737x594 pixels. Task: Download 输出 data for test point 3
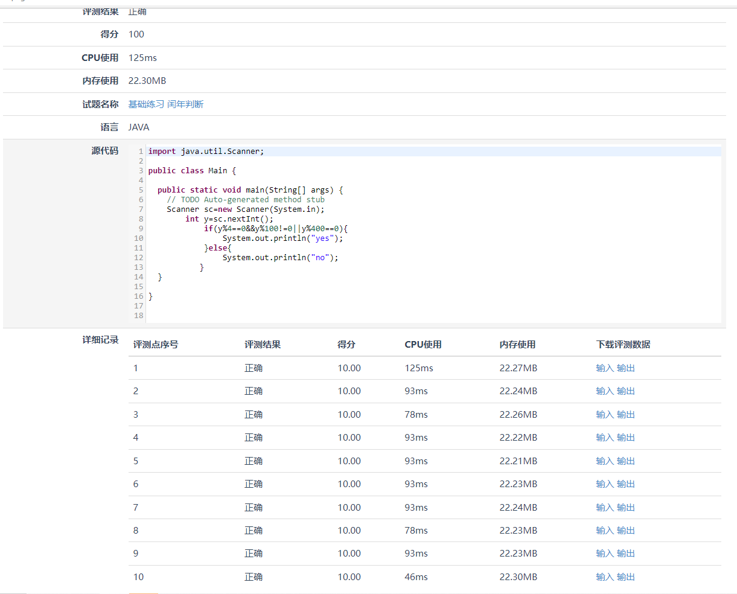tap(626, 415)
